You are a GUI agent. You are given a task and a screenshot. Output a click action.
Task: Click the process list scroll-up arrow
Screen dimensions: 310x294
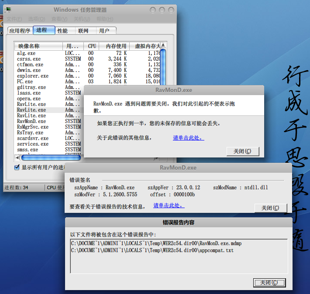(163, 45)
